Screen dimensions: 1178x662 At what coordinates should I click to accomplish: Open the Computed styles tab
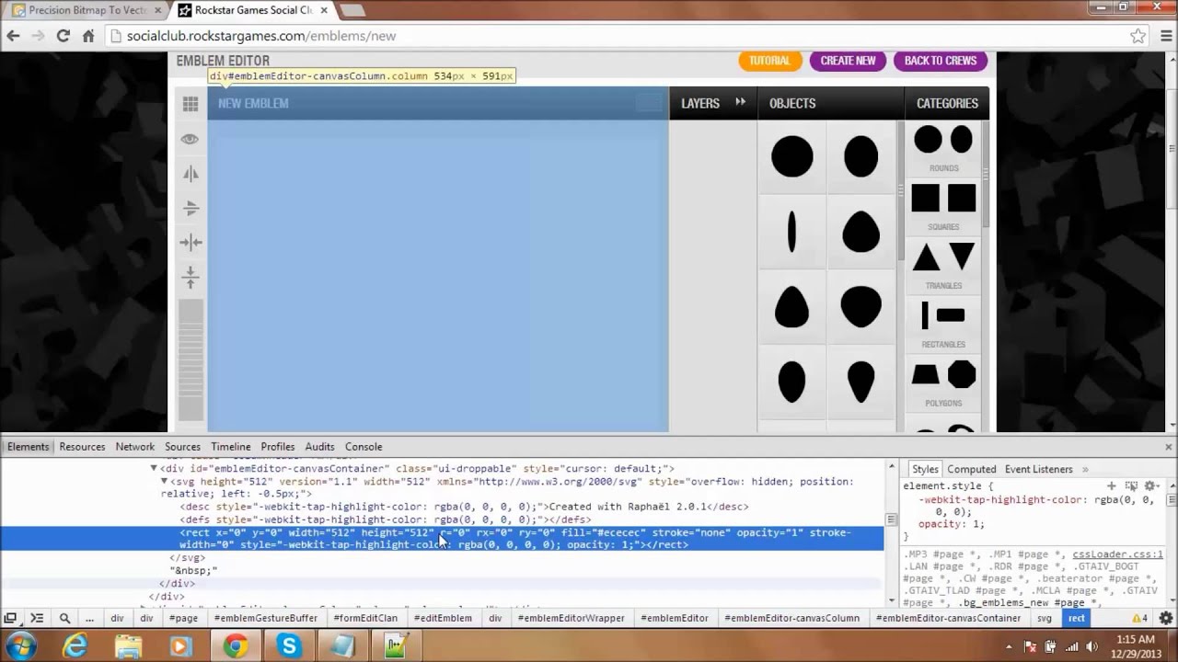click(972, 469)
